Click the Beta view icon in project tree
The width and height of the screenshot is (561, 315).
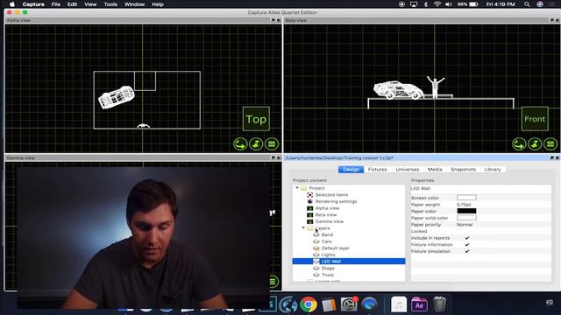(309, 214)
